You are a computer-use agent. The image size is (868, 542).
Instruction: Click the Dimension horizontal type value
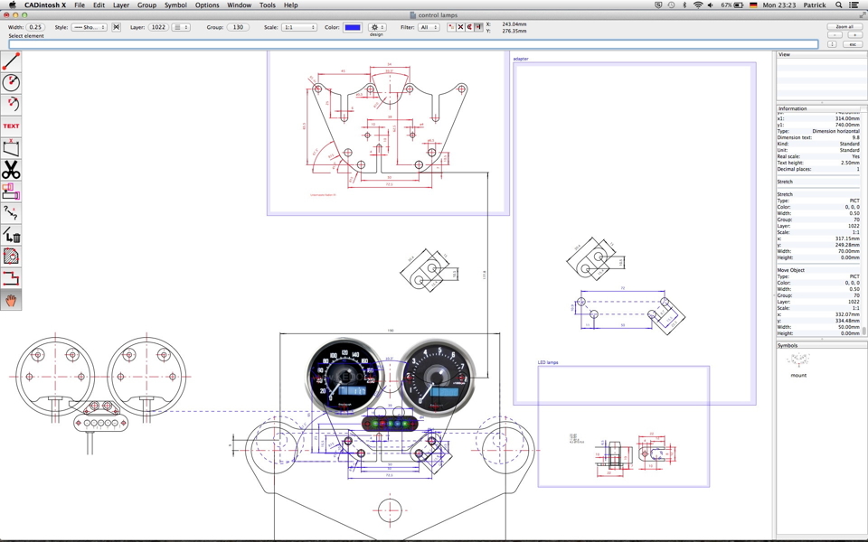click(x=835, y=131)
